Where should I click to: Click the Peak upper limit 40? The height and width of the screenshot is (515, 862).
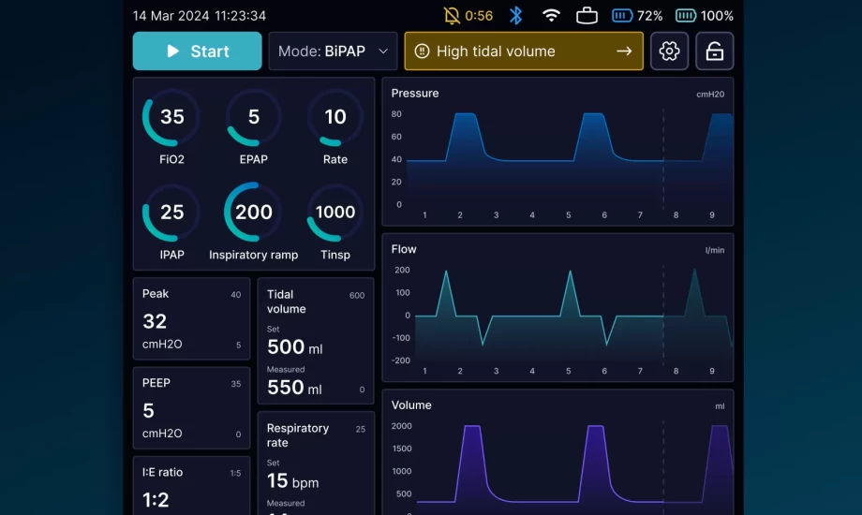pyautogui.click(x=236, y=295)
